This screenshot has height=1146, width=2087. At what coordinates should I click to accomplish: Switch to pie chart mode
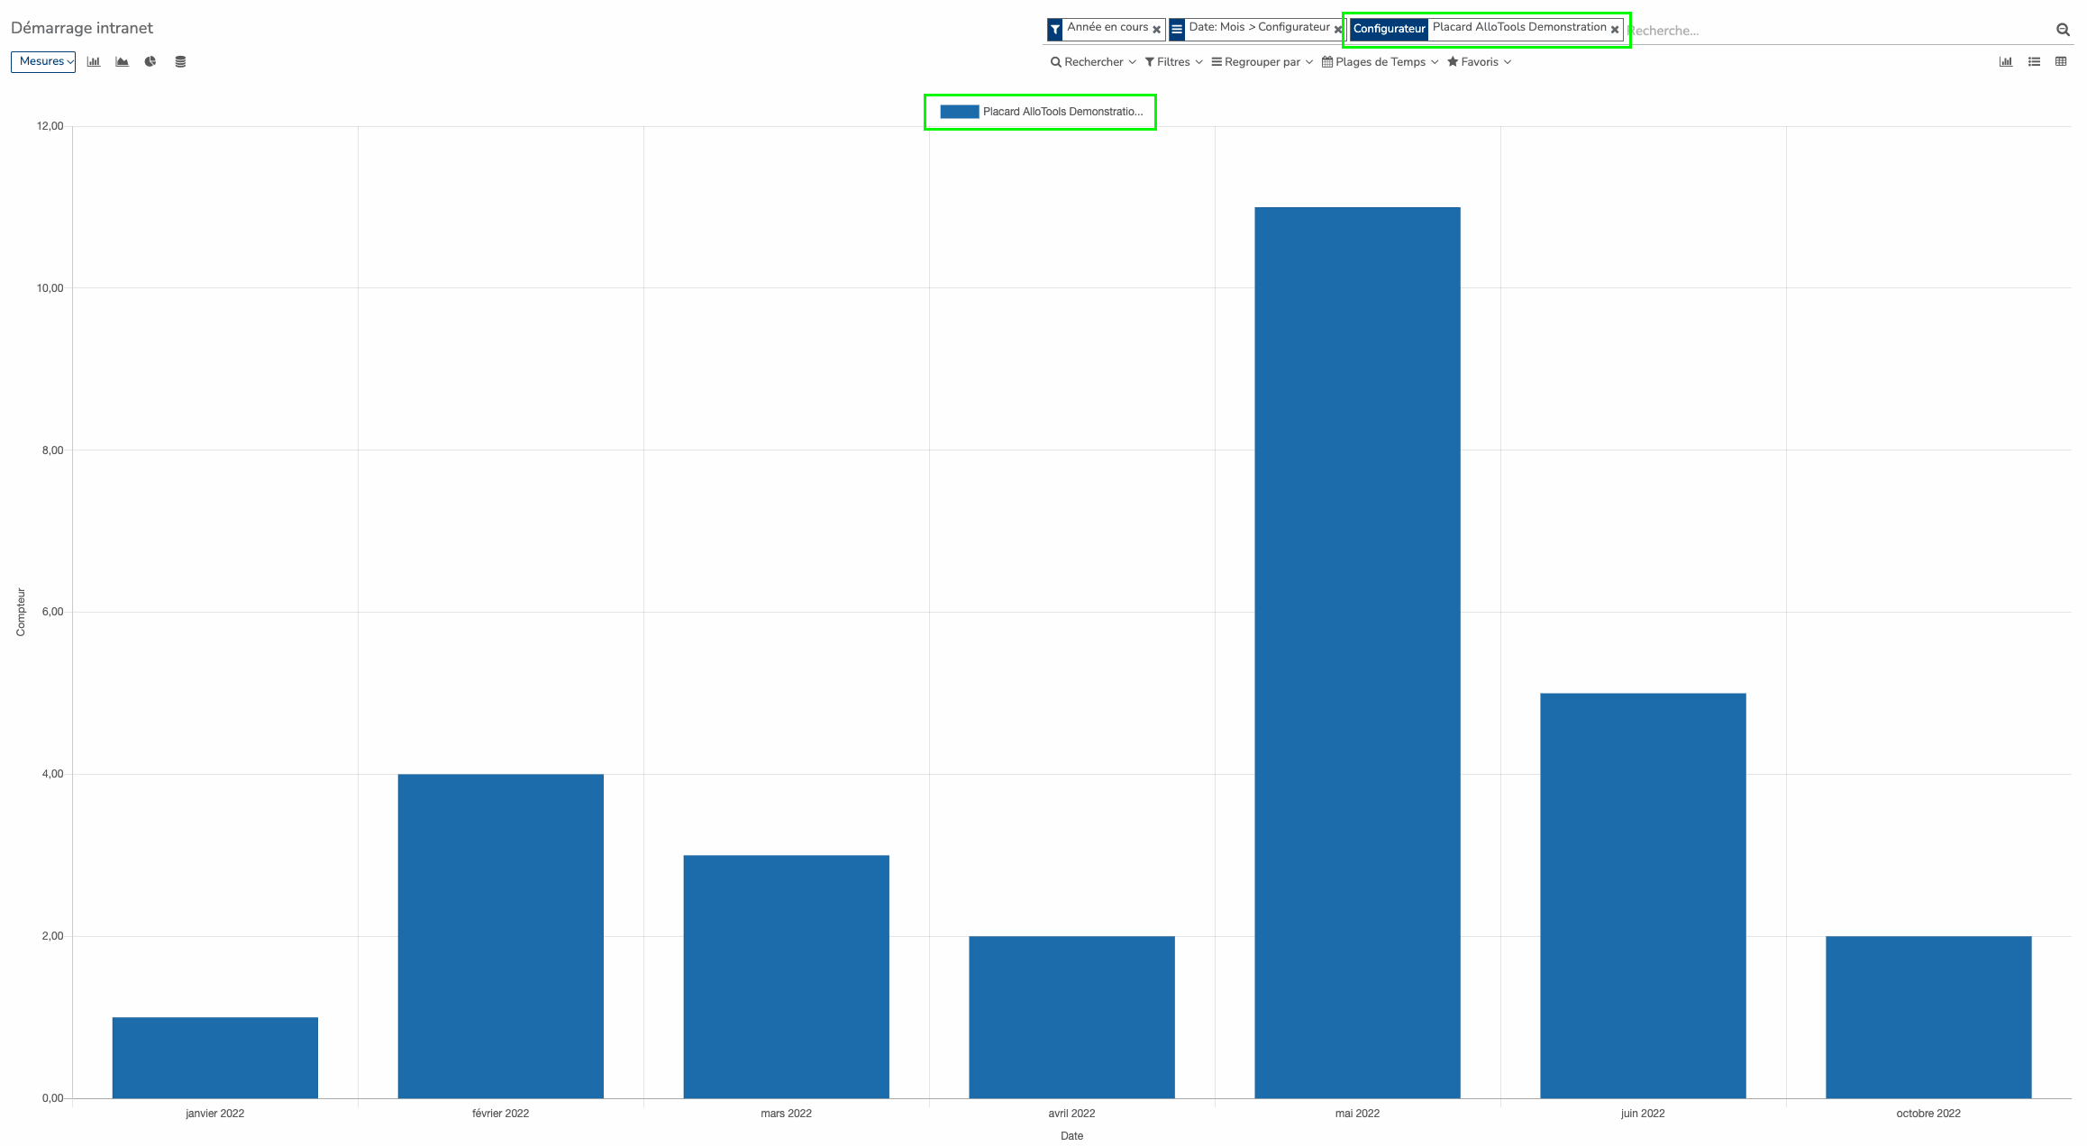click(x=150, y=61)
